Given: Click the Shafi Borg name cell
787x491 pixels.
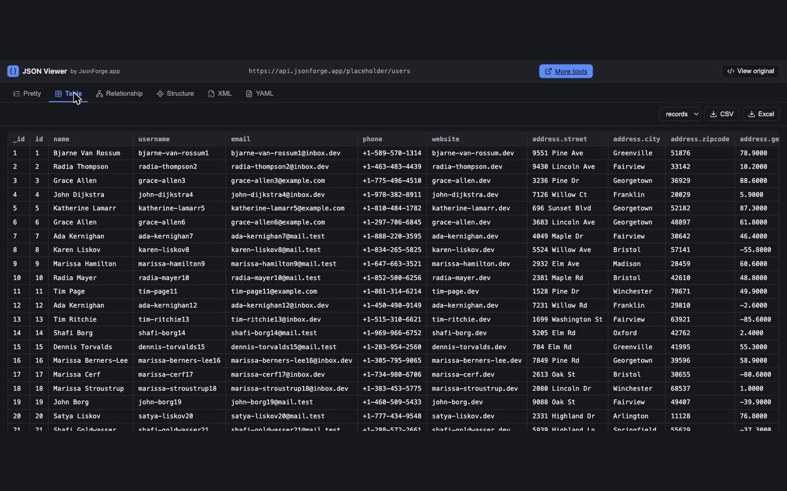Looking at the screenshot, I should click(x=90, y=333).
